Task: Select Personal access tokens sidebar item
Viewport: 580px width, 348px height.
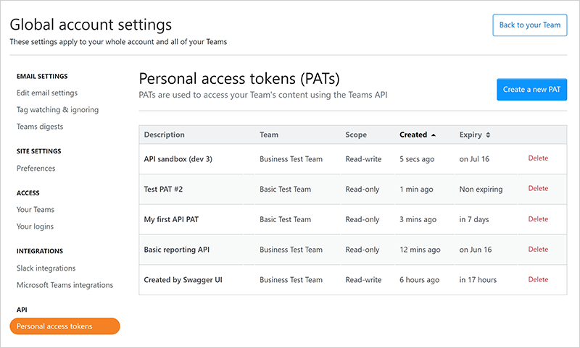Action: click(x=65, y=326)
